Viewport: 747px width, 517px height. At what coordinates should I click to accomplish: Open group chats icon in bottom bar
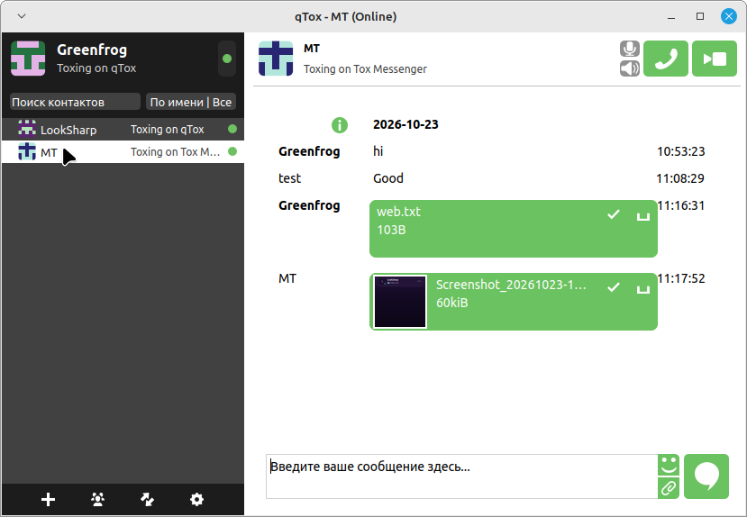point(97,499)
